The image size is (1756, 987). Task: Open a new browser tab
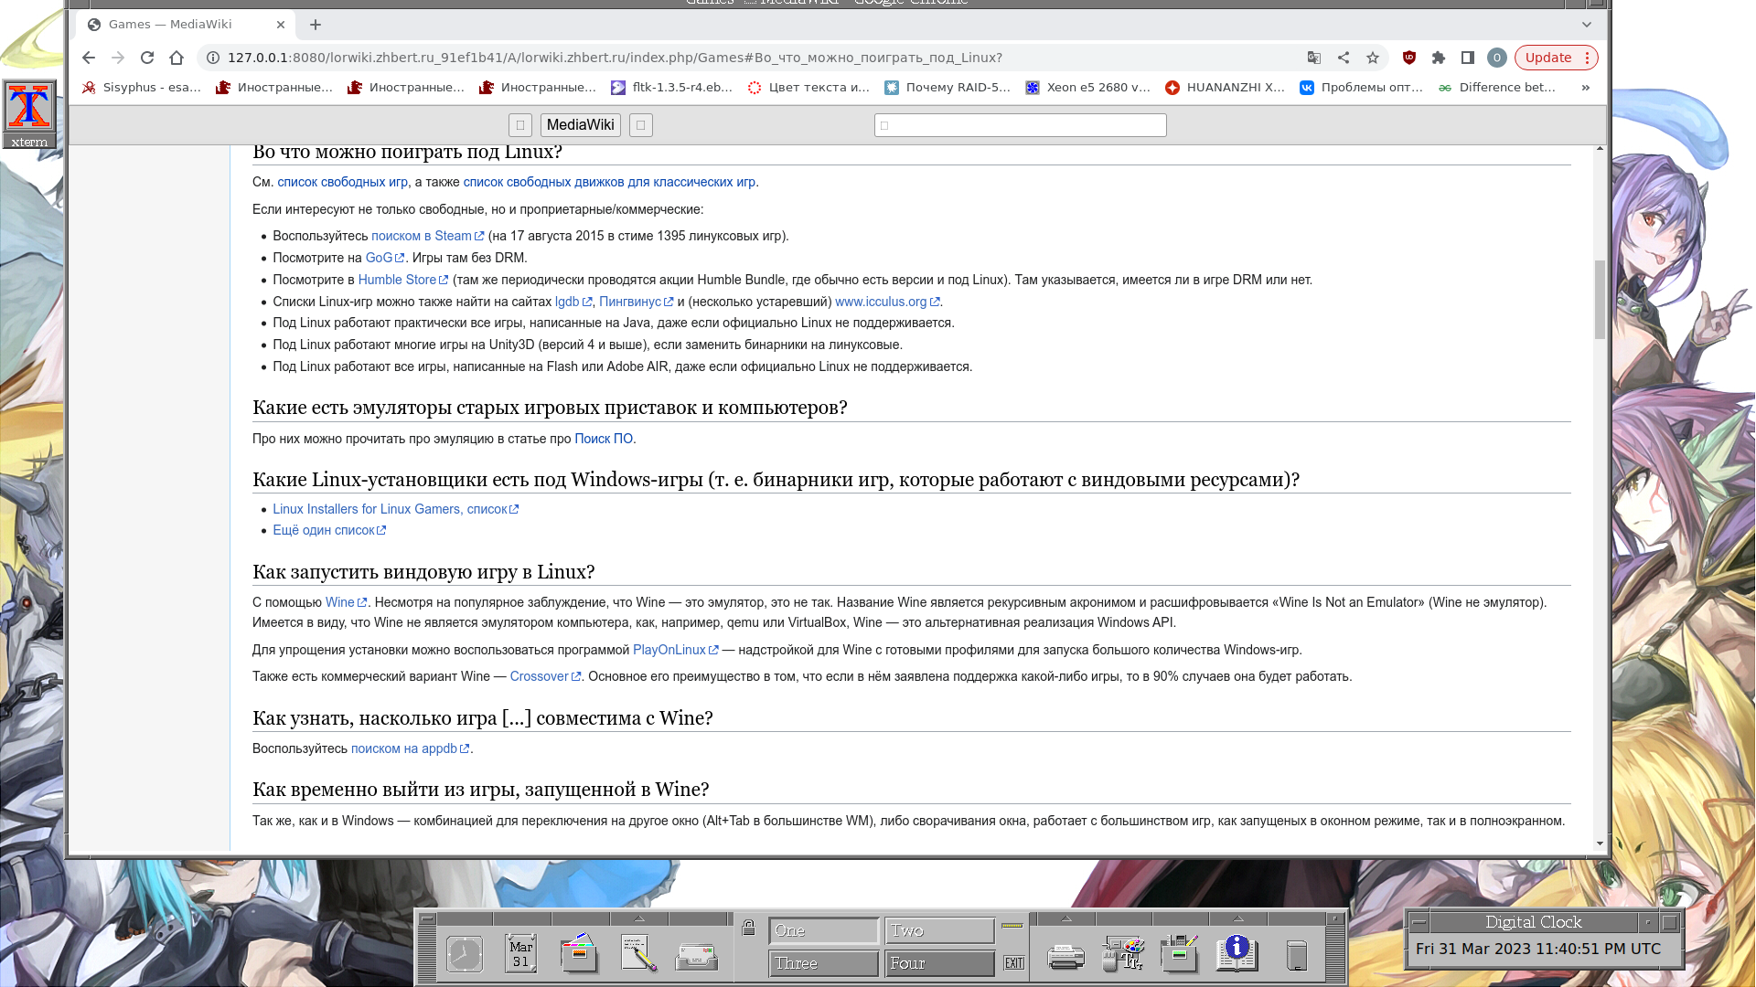tap(316, 25)
